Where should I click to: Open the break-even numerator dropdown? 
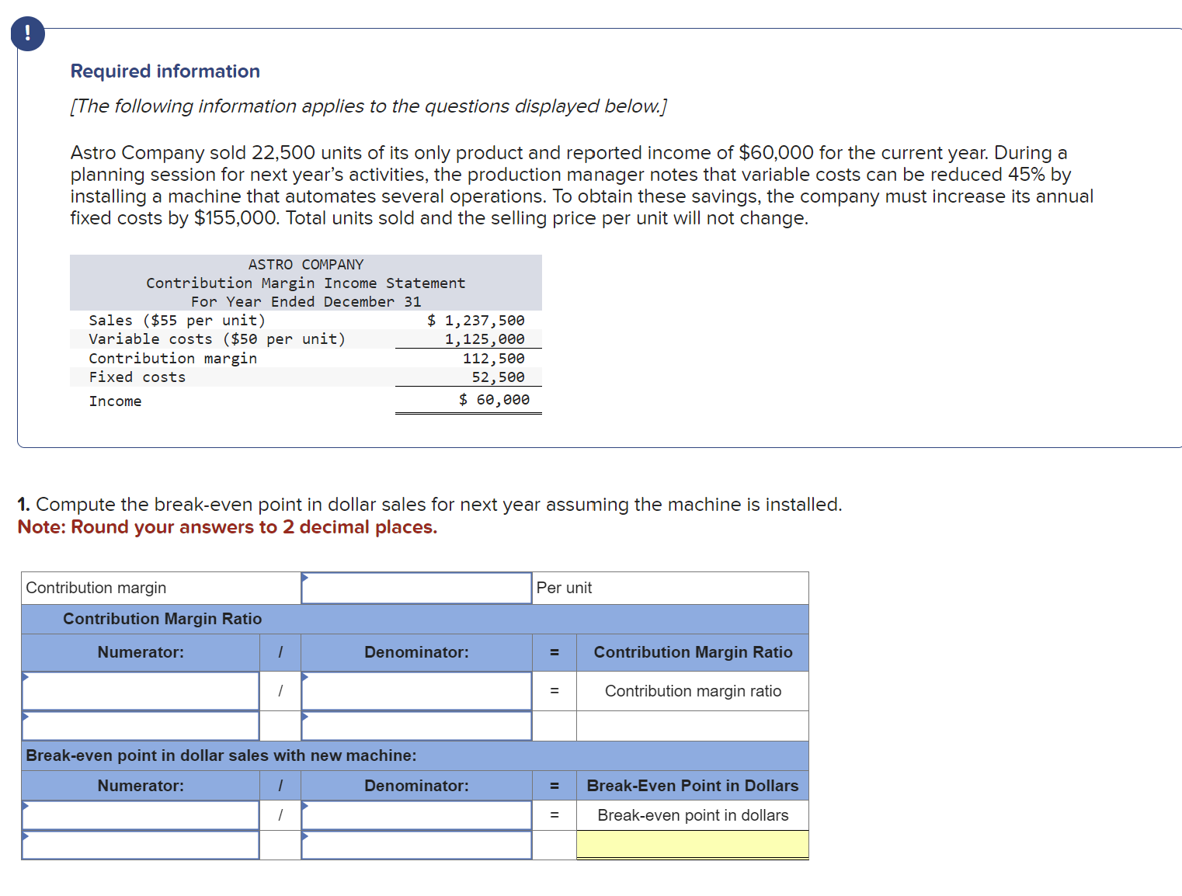point(141,815)
